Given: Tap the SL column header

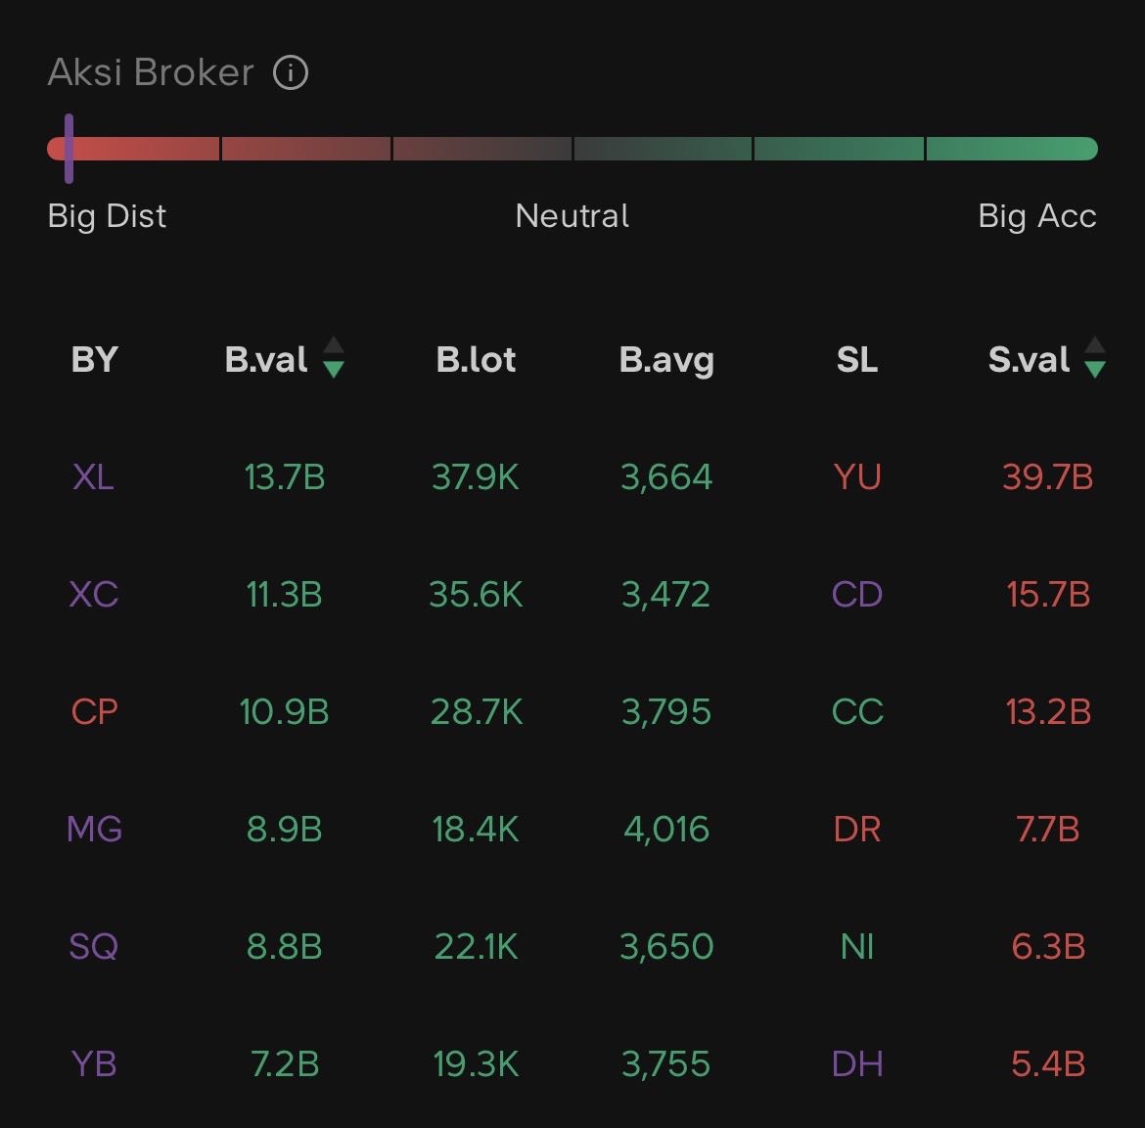Looking at the screenshot, I should (x=857, y=360).
